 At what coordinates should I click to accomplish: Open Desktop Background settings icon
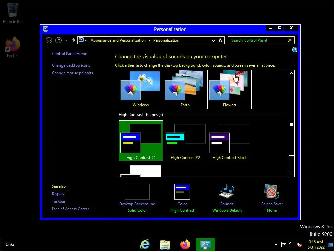[x=137, y=192]
